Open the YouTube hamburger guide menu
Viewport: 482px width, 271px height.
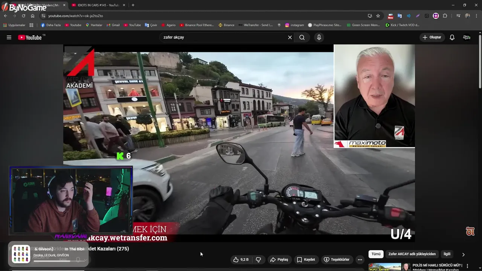(x=9, y=37)
